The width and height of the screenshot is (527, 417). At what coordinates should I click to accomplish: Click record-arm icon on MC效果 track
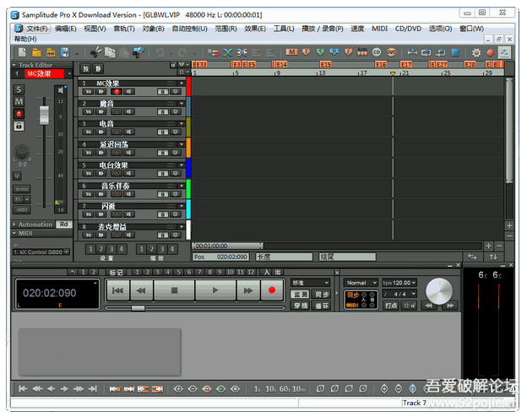118,92
